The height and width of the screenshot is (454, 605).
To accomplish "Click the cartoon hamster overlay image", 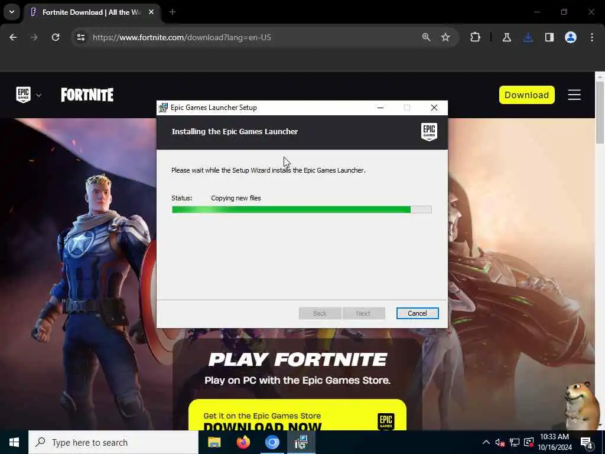I will pos(583,406).
